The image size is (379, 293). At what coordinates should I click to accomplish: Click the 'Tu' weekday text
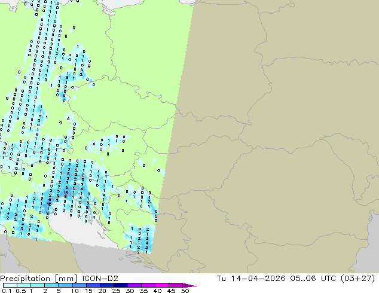tap(221, 279)
